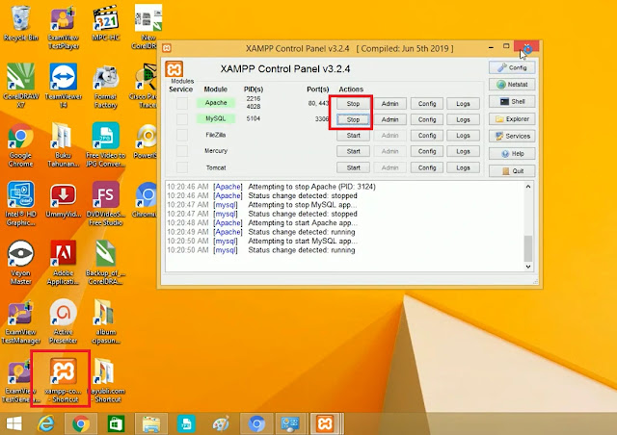Toggle the Mercury service checkbox

coord(182,151)
